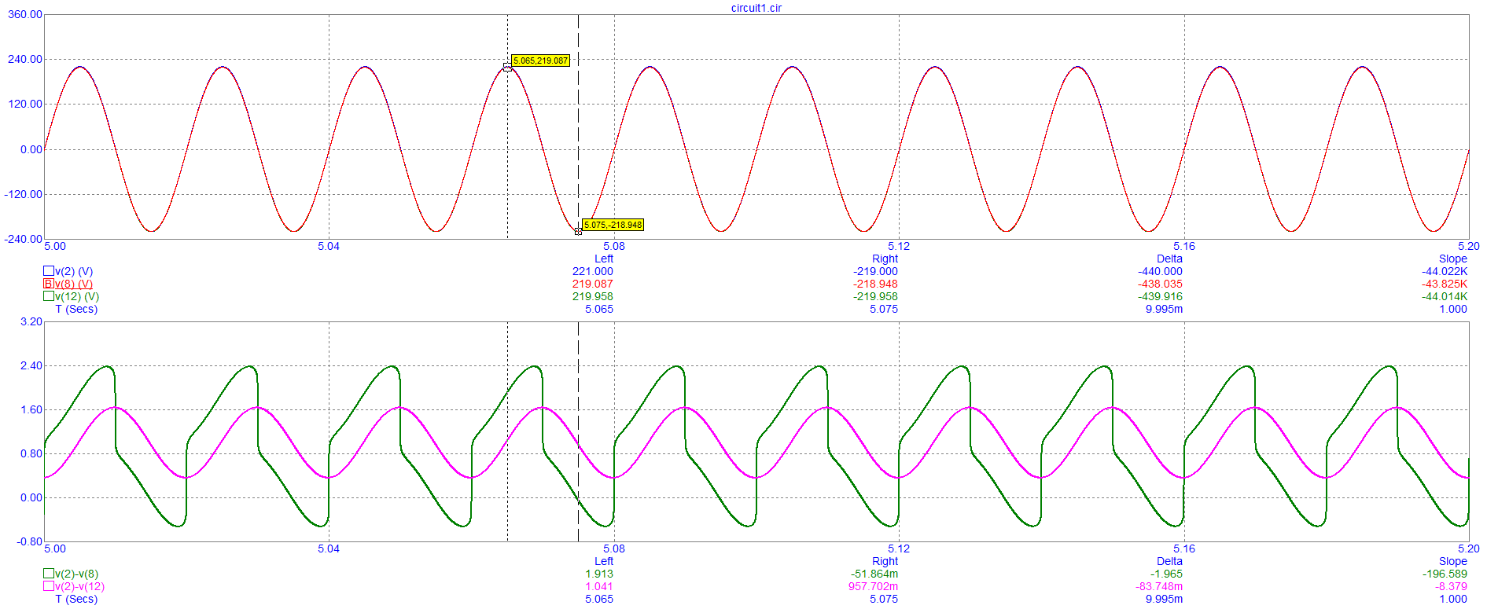This screenshot has width=1487, height=609.
Task: Click the green v(12) (V) trace label
Action: click(x=77, y=296)
